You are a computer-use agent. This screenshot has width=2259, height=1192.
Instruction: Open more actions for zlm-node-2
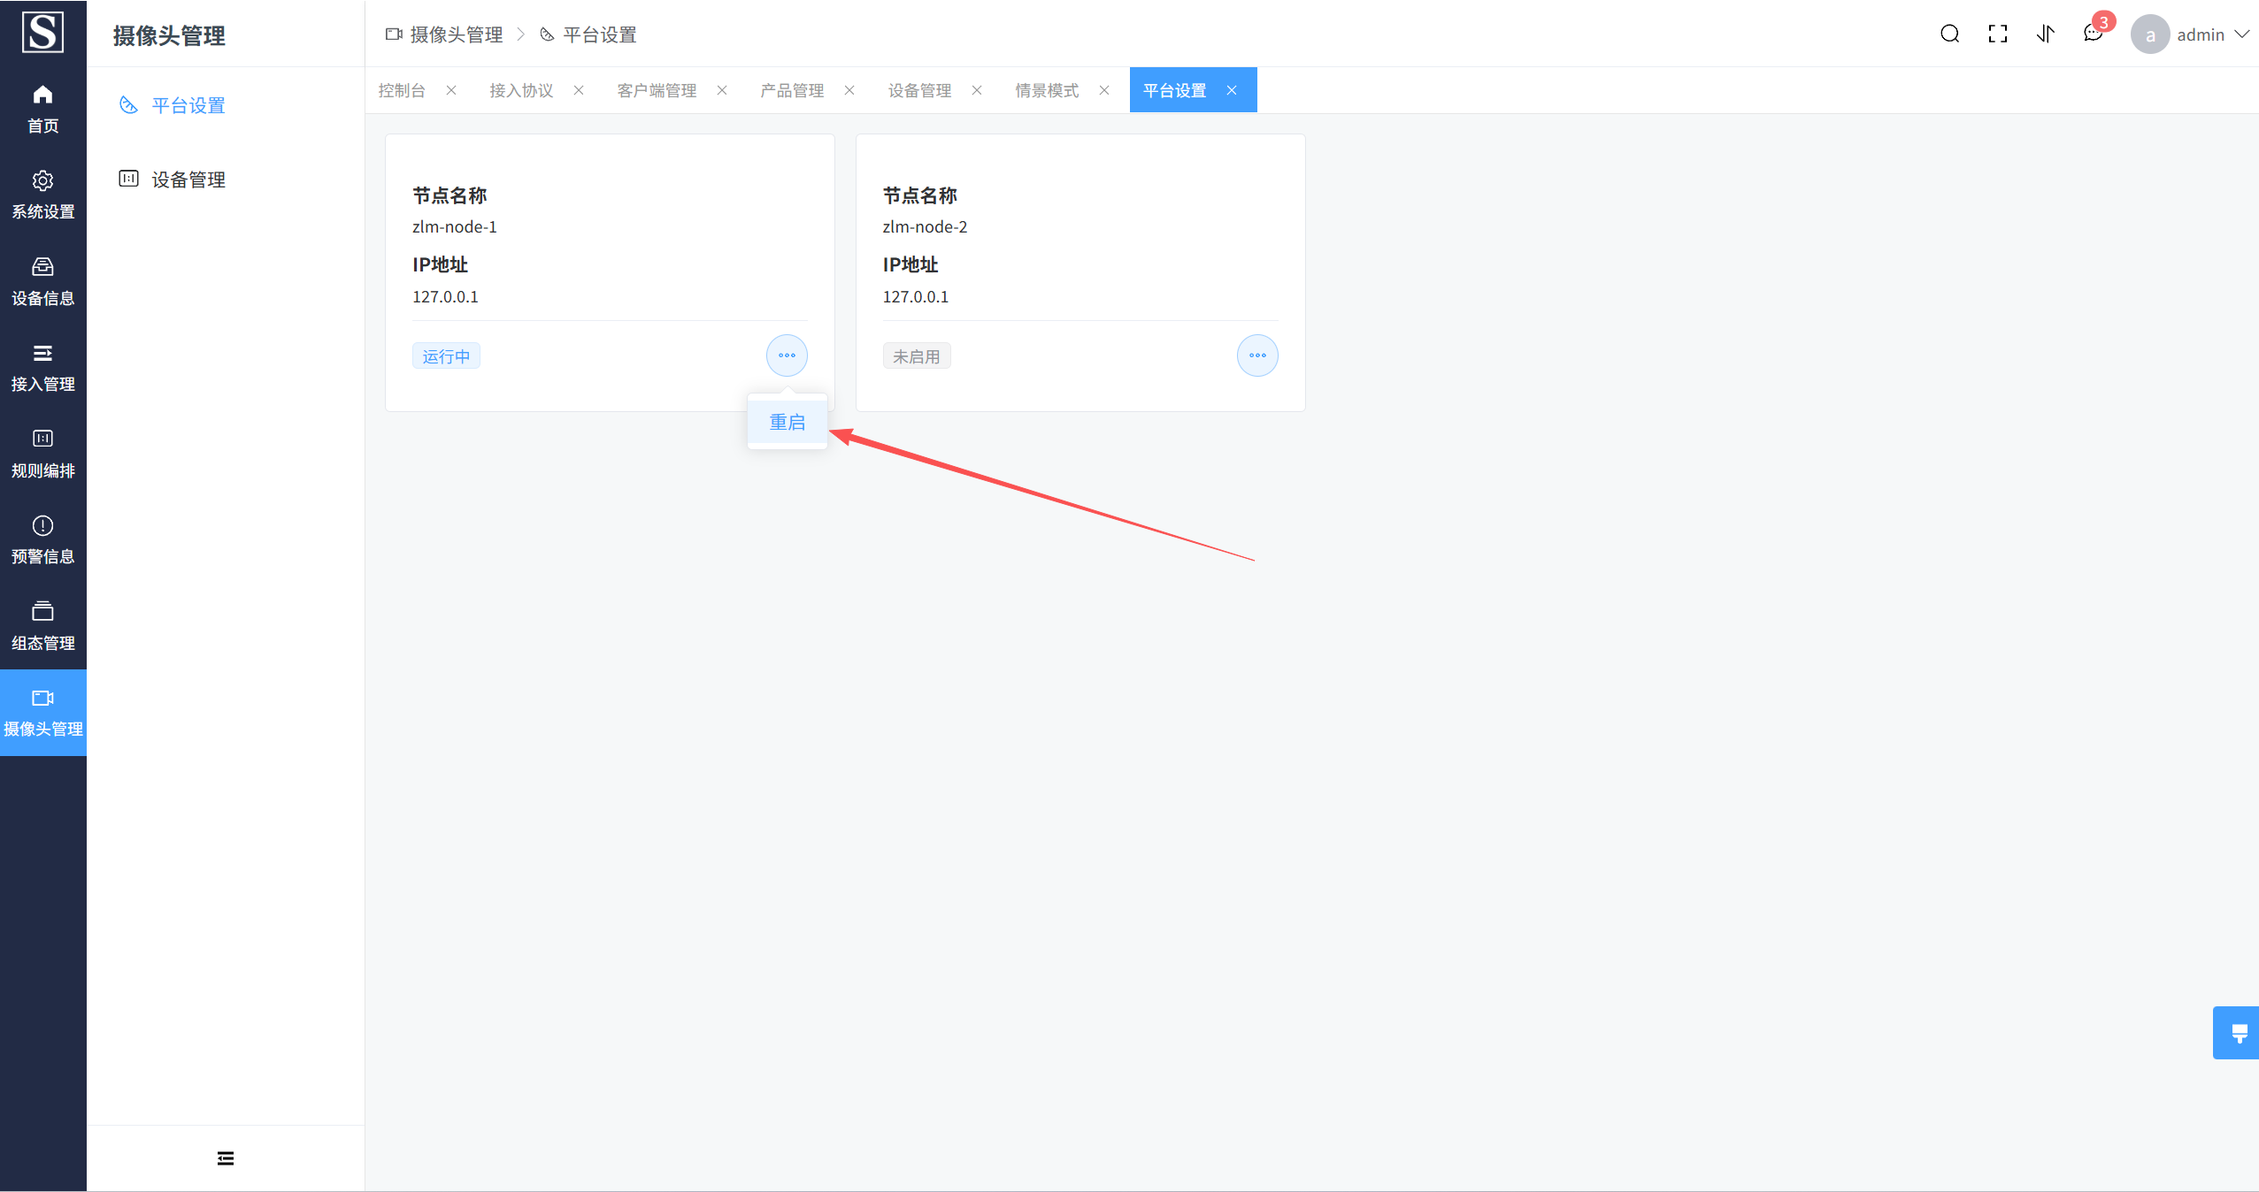(x=1256, y=355)
